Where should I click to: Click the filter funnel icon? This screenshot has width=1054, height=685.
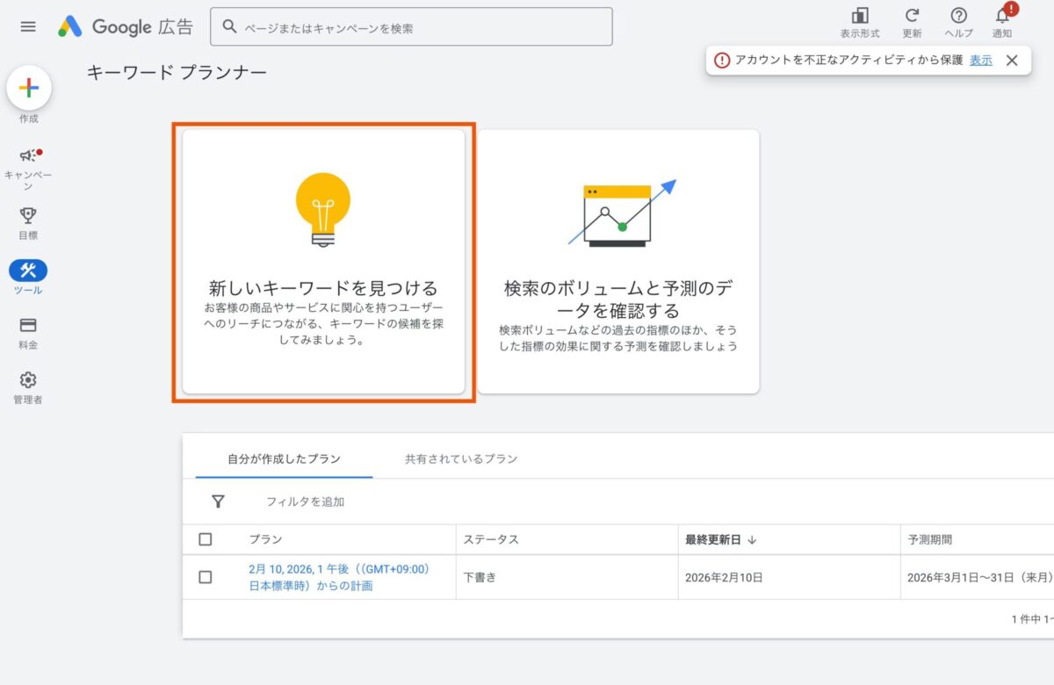(x=218, y=501)
